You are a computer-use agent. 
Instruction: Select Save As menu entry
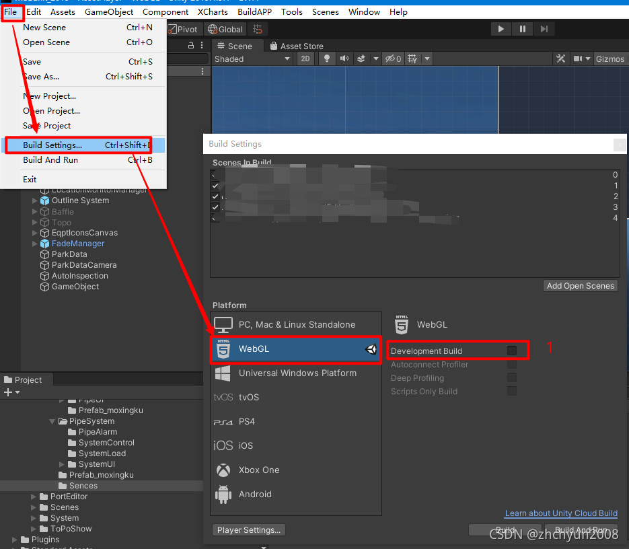tap(83, 77)
